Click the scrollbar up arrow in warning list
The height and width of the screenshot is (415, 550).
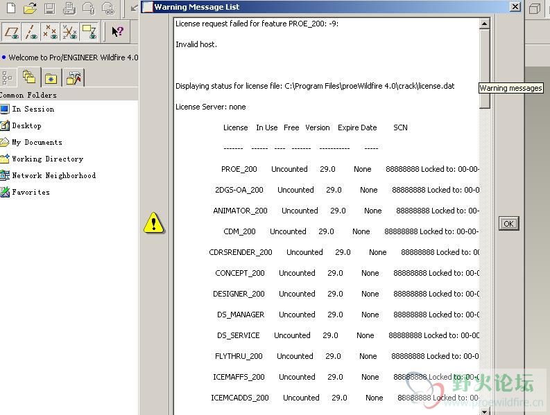coord(484,24)
